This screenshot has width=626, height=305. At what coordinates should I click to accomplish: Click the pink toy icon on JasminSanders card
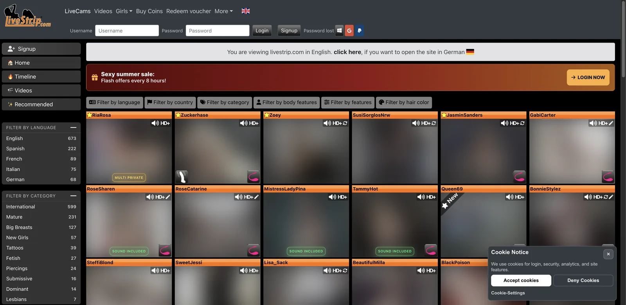519,177
